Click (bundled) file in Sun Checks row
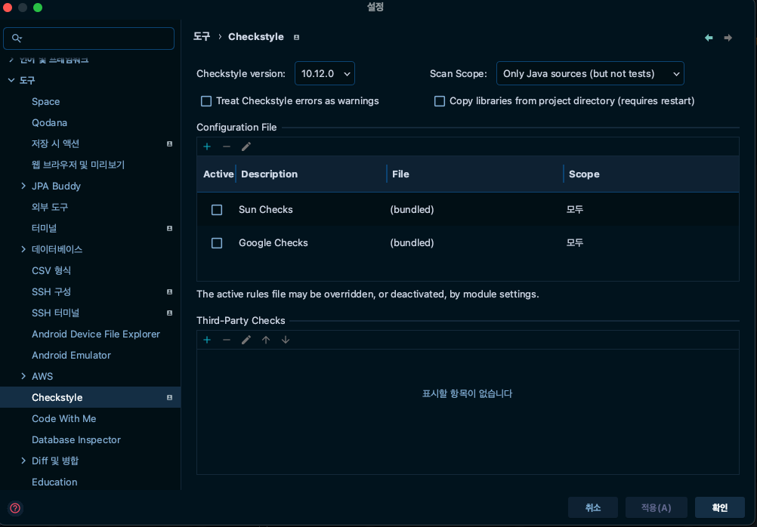 (x=412, y=209)
